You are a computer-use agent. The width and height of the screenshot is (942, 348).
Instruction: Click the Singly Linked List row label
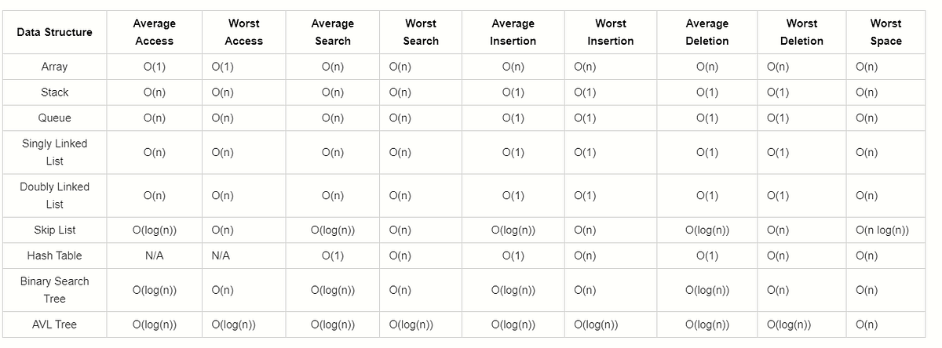point(55,152)
